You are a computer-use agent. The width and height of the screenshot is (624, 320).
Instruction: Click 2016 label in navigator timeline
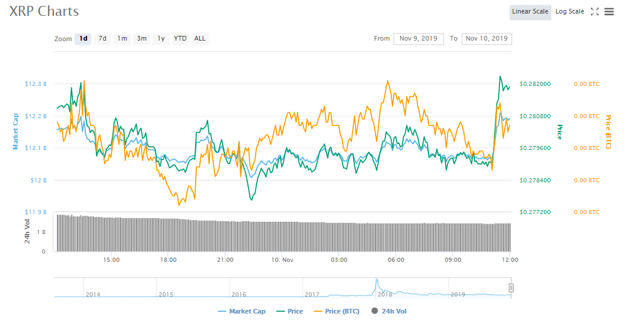tap(239, 295)
